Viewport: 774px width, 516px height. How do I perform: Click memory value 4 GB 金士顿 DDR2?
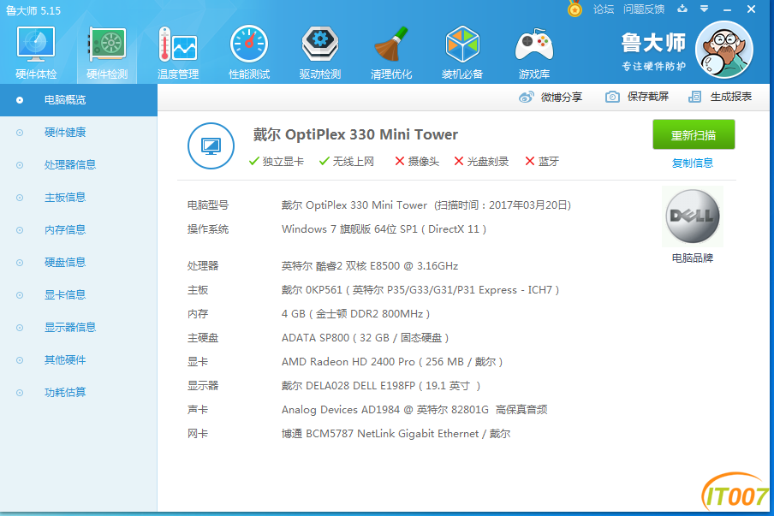tap(355, 314)
